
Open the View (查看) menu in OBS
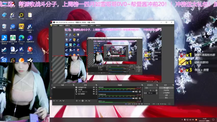coord(68,25)
